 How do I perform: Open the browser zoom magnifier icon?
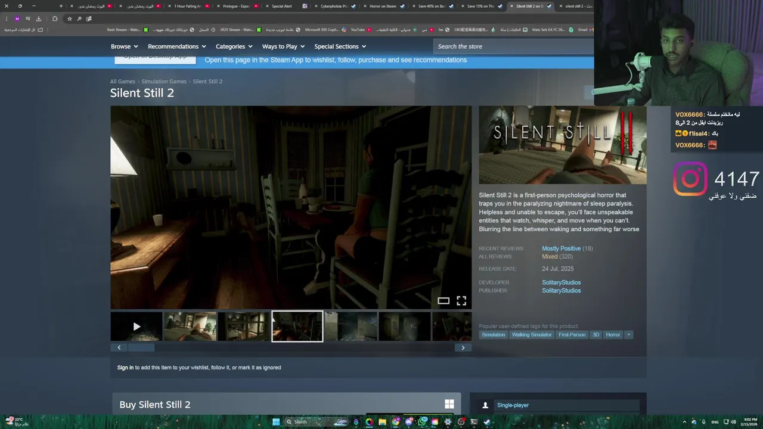coord(79,18)
